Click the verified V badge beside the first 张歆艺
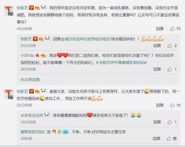The width and height of the screenshot is (185, 147). [x=31, y=8]
